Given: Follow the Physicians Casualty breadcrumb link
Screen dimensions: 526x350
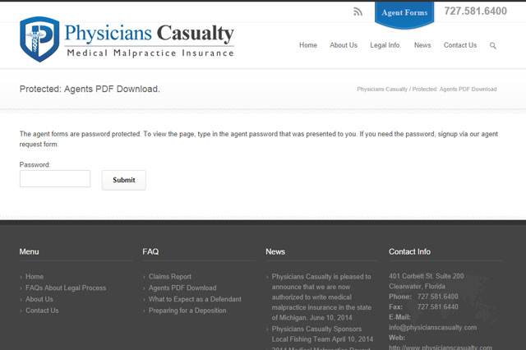Looking at the screenshot, I should pyautogui.click(x=382, y=90).
